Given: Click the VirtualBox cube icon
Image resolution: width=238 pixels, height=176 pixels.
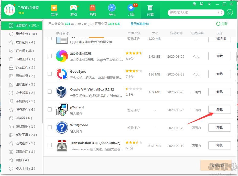Looking at the screenshot, I should click(61, 92).
